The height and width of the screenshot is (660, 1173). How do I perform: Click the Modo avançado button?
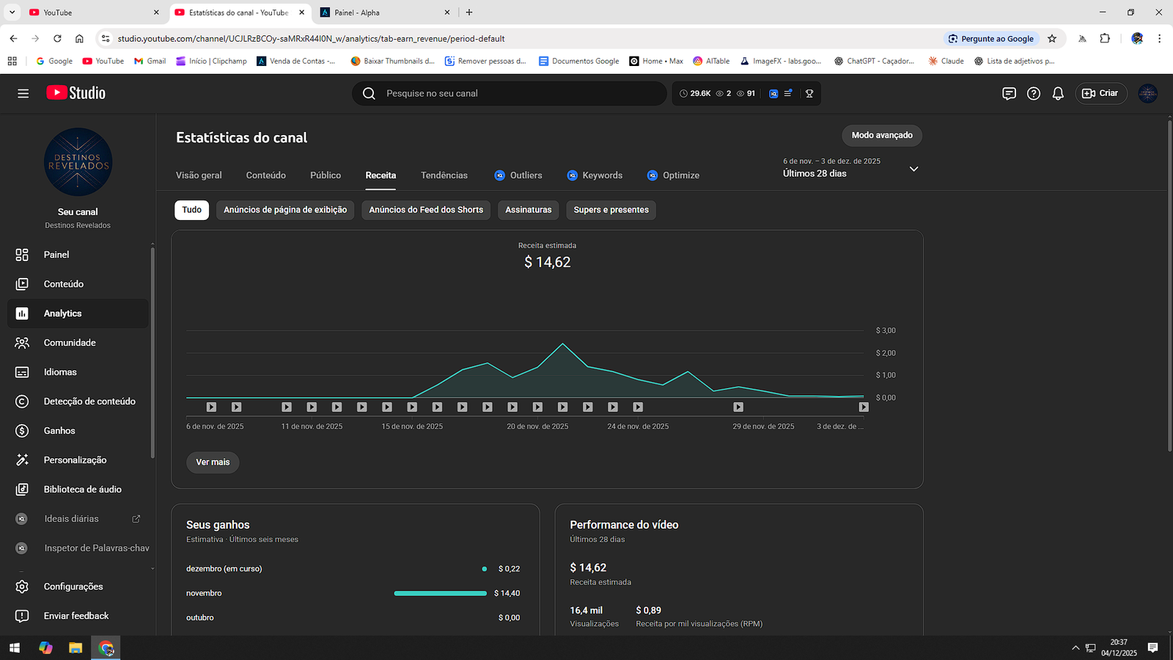pos(882,136)
